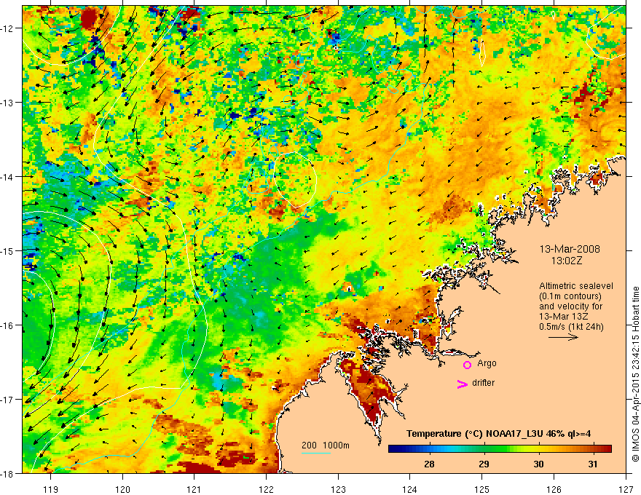641x495 pixels.
Task: Click the '126' longitude axis label
Action: 554,489
